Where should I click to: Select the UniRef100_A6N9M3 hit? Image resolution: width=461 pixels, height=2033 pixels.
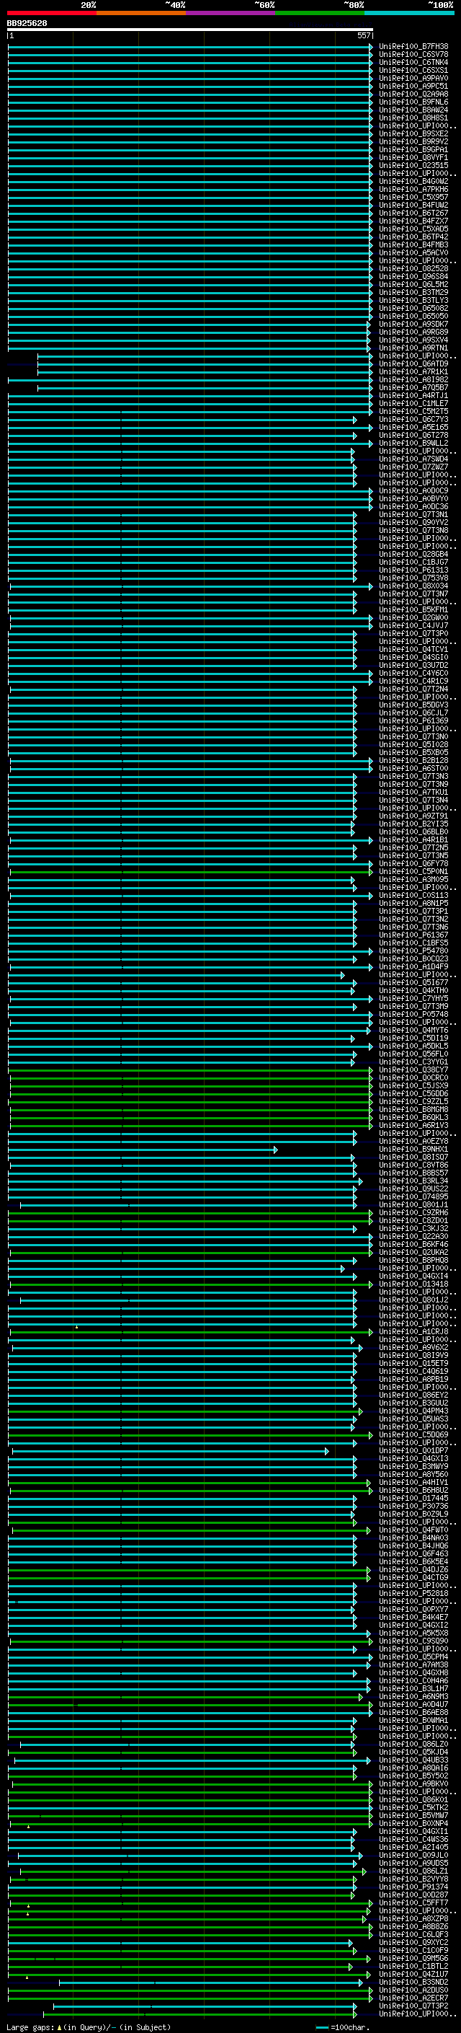pos(413,1697)
